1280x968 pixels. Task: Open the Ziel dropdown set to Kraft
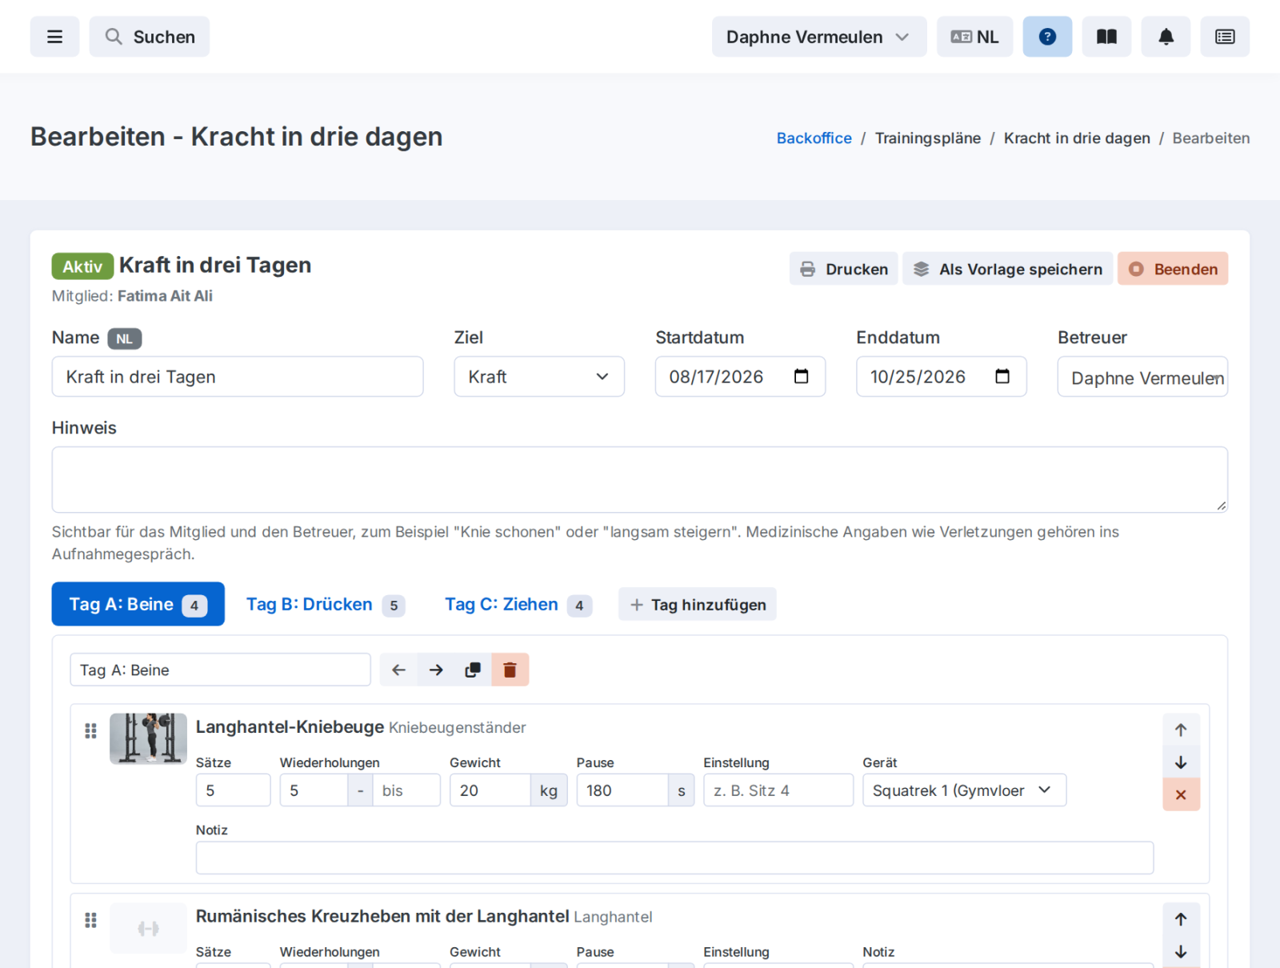[539, 377]
